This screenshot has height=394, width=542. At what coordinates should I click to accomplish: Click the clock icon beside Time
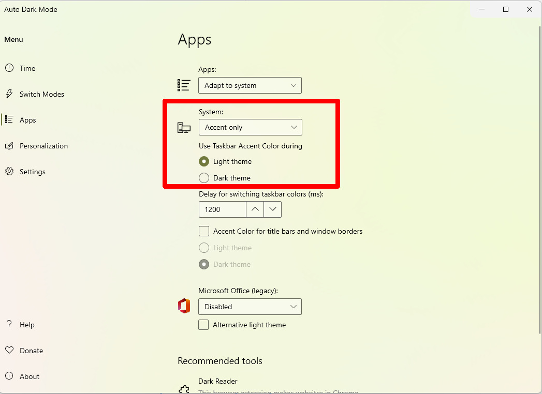tap(9, 68)
